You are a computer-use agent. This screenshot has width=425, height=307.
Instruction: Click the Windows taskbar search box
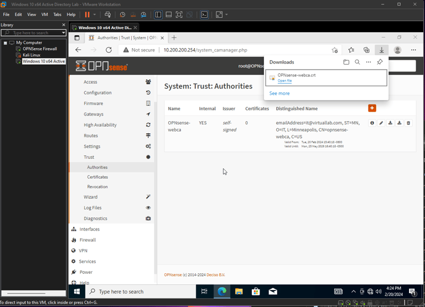141,292
